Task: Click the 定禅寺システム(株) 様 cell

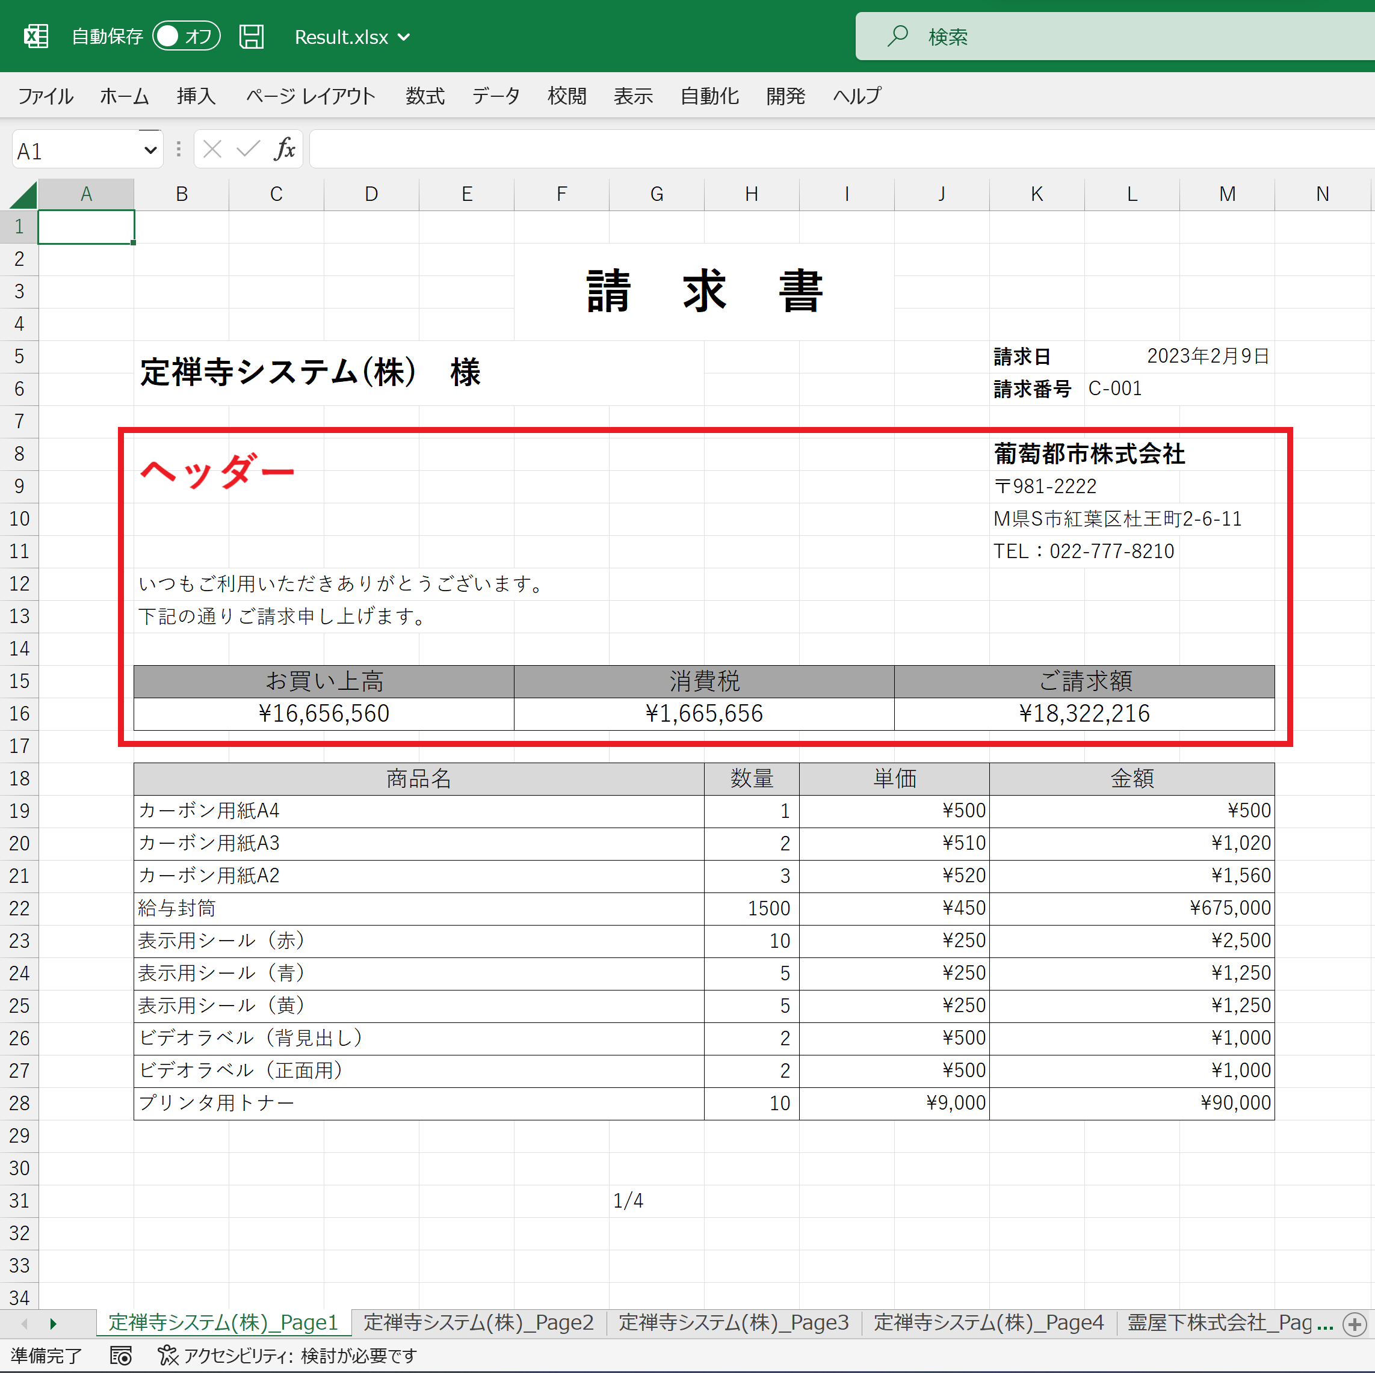Action: pyautogui.click(x=418, y=373)
